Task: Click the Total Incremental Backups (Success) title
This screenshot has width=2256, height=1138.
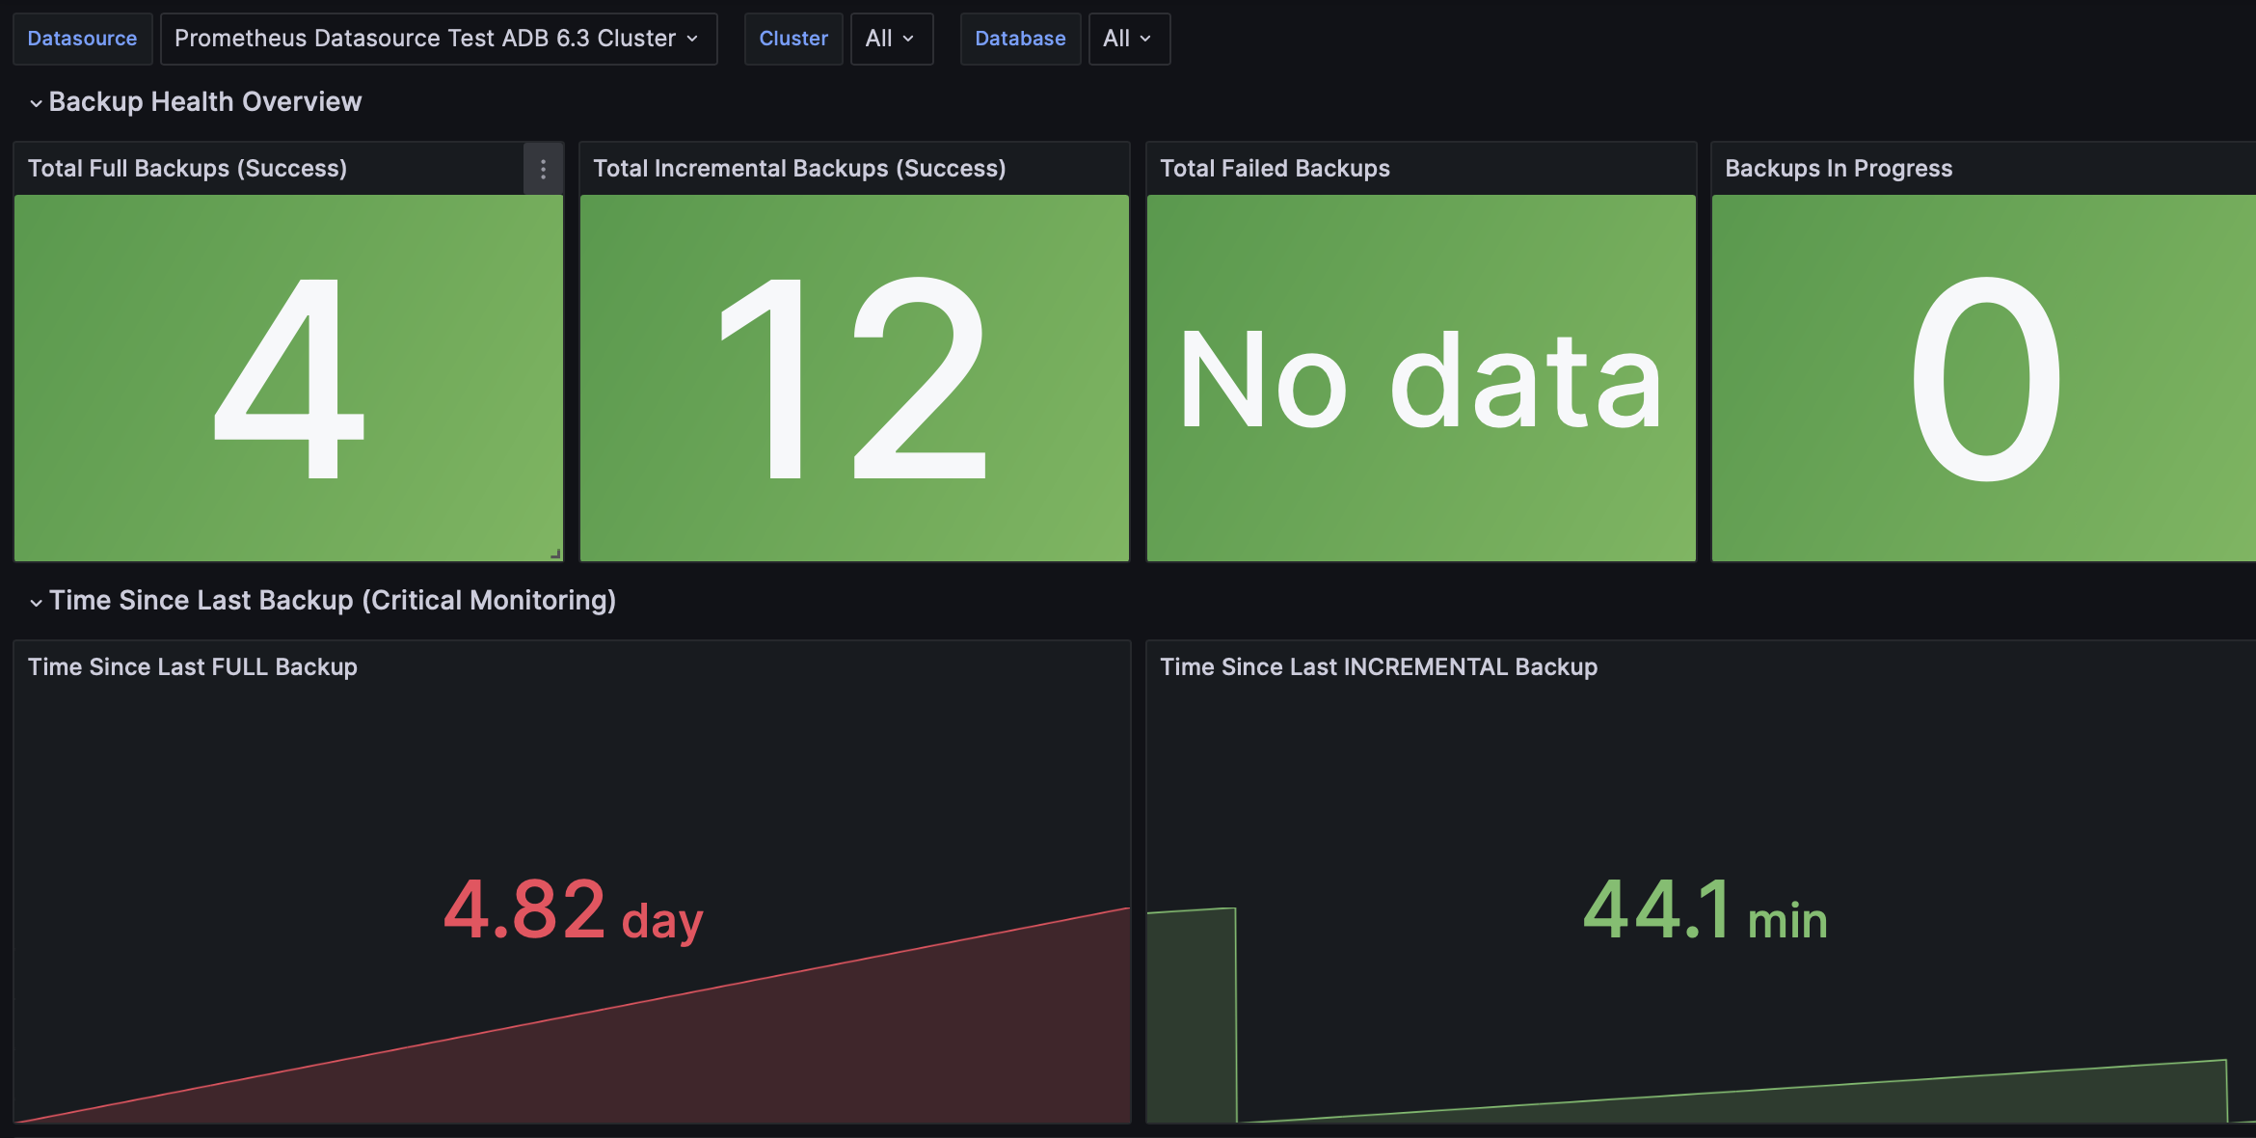Action: pos(799,169)
